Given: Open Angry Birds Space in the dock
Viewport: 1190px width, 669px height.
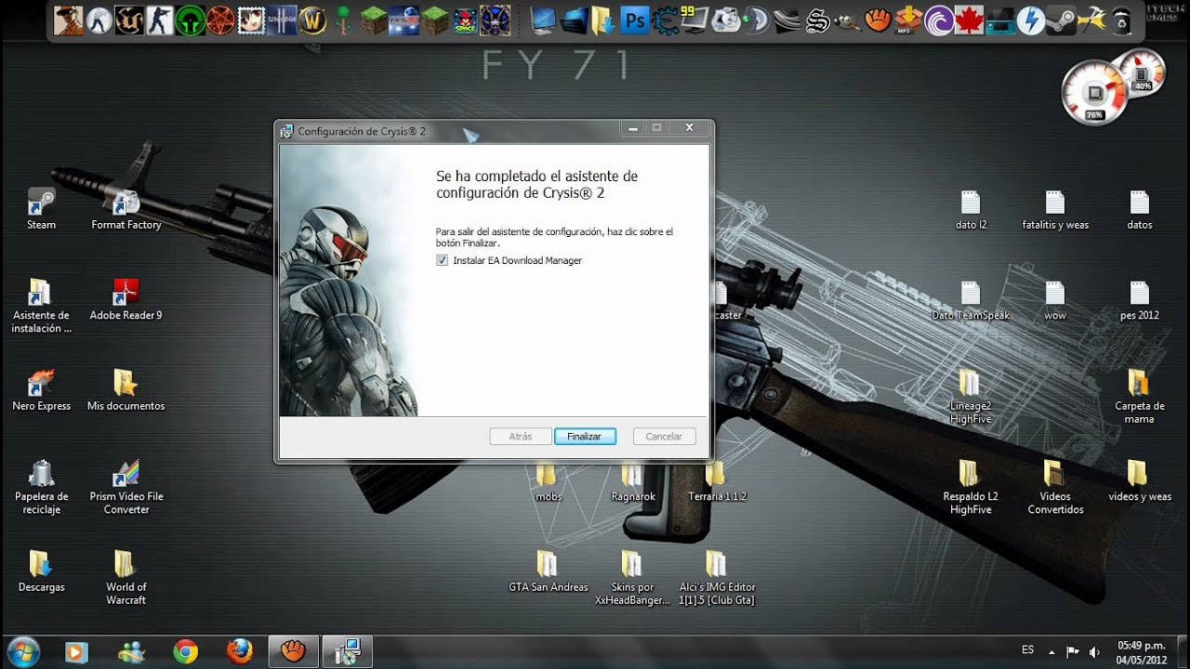Looking at the screenshot, I should 465,20.
